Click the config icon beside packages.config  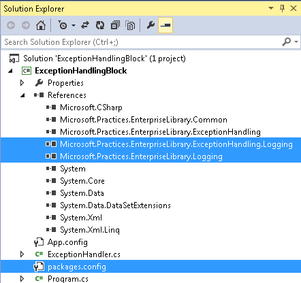39,267
